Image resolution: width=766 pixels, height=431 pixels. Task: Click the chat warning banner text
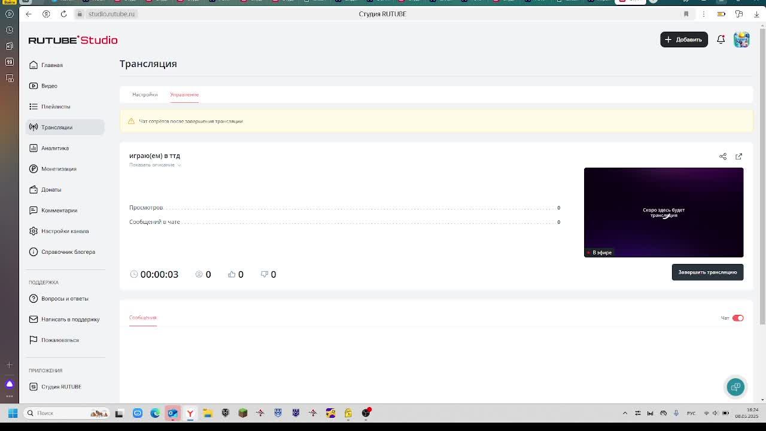click(191, 121)
